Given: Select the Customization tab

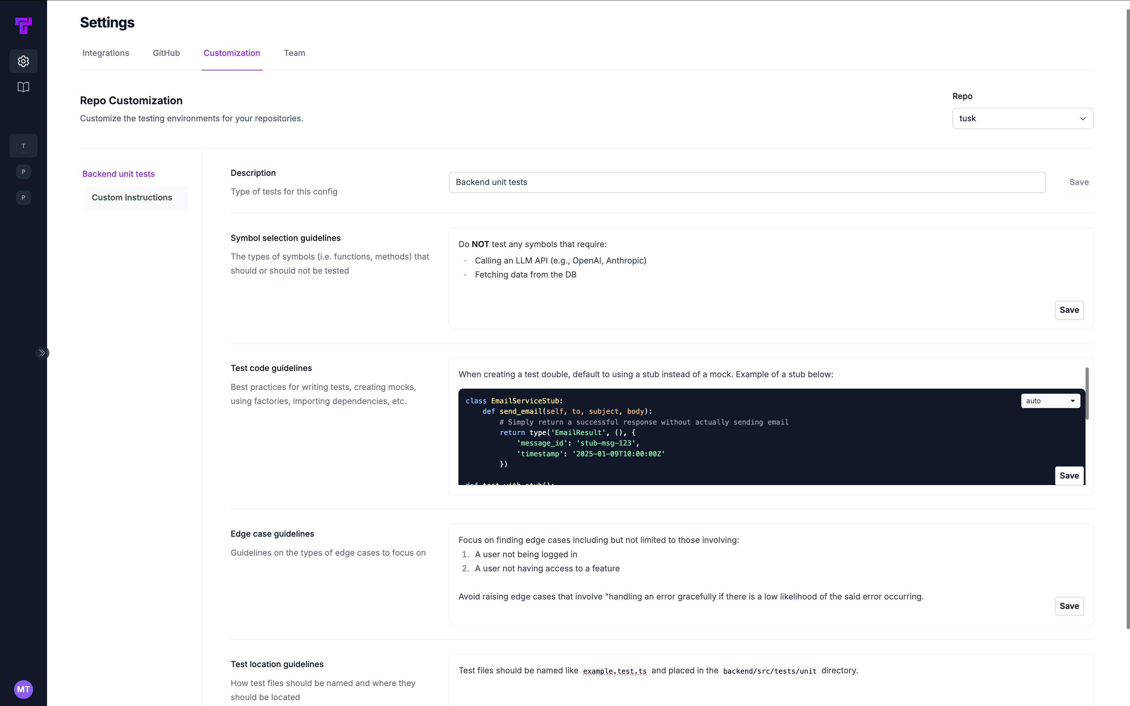Looking at the screenshot, I should click(x=231, y=53).
